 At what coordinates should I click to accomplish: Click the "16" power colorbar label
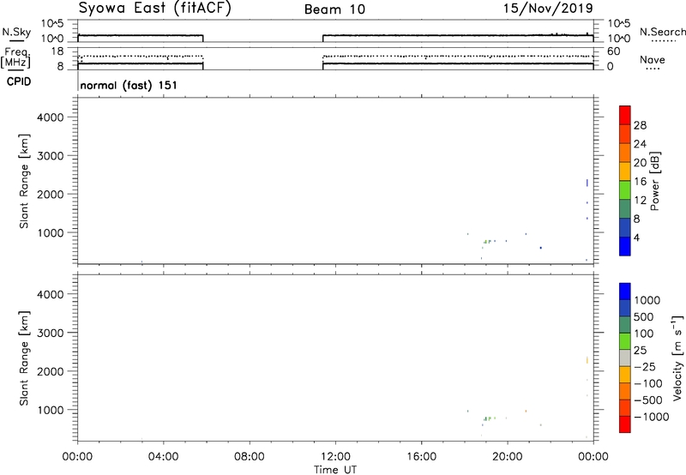tap(640, 182)
